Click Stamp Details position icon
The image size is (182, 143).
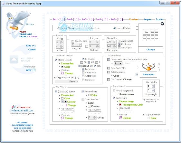62,73
